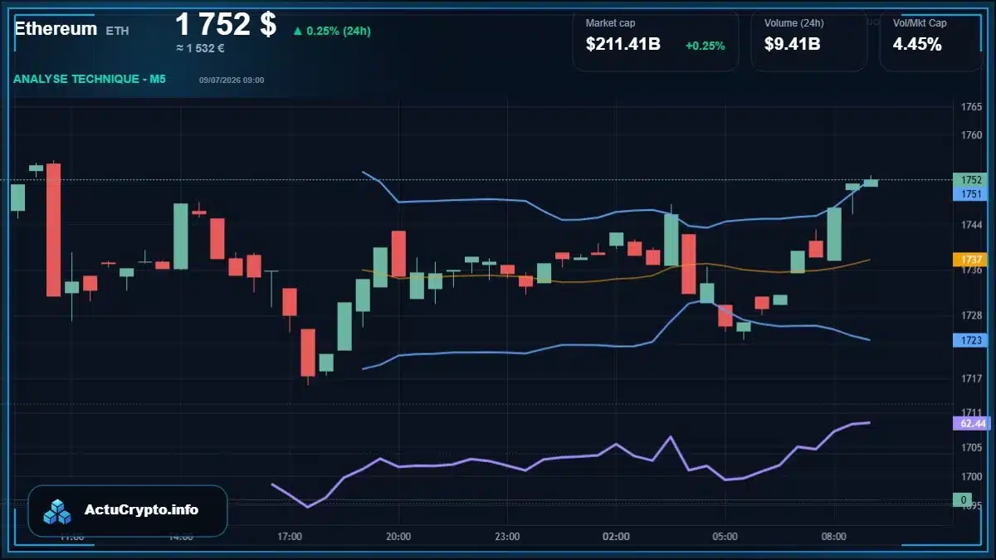Click the 1700 price axis label
The height and width of the screenshot is (560, 996).
pos(971,476)
